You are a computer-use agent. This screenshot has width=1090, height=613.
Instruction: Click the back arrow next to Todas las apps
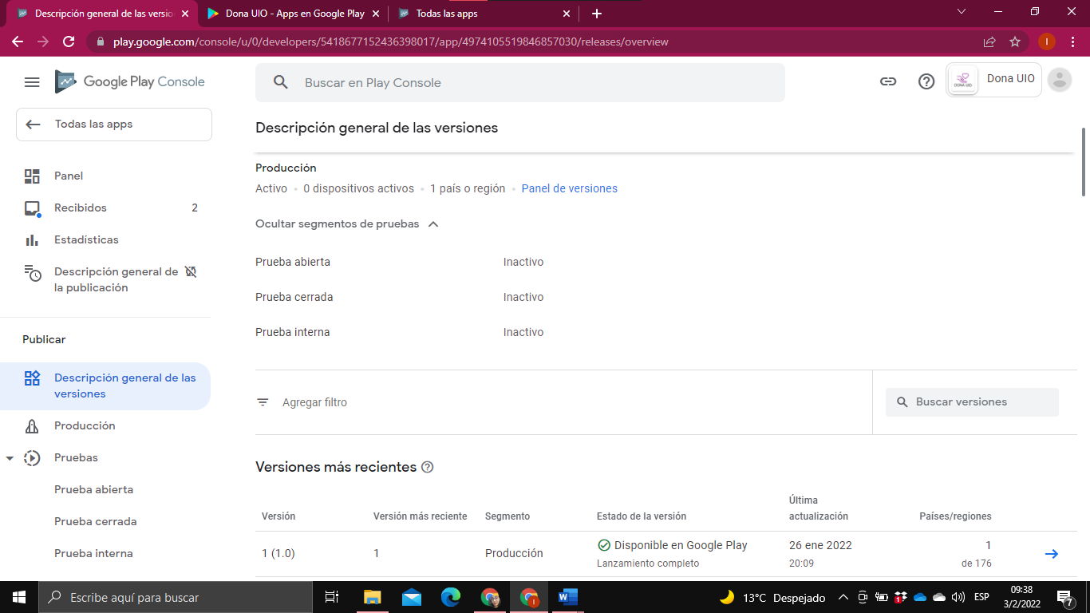[x=32, y=124]
